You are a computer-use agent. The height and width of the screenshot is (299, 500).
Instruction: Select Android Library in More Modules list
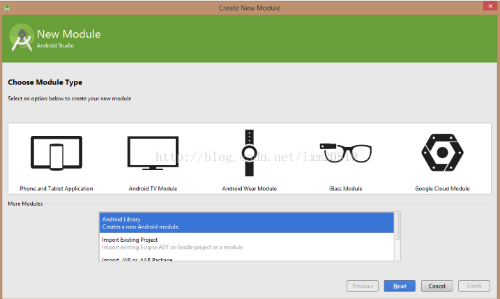click(x=246, y=223)
